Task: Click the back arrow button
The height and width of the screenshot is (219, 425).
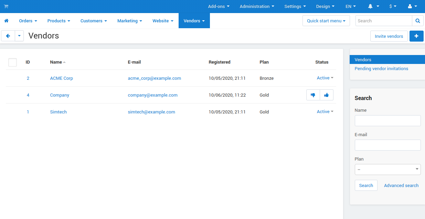Action: click(x=8, y=36)
